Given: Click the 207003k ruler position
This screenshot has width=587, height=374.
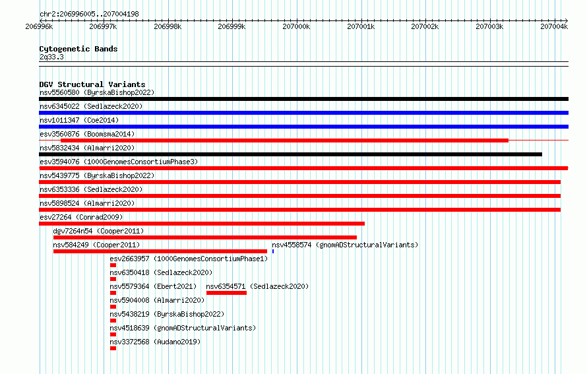Looking at the screenshot, I should pyautogui.click(x=489, y=26).
